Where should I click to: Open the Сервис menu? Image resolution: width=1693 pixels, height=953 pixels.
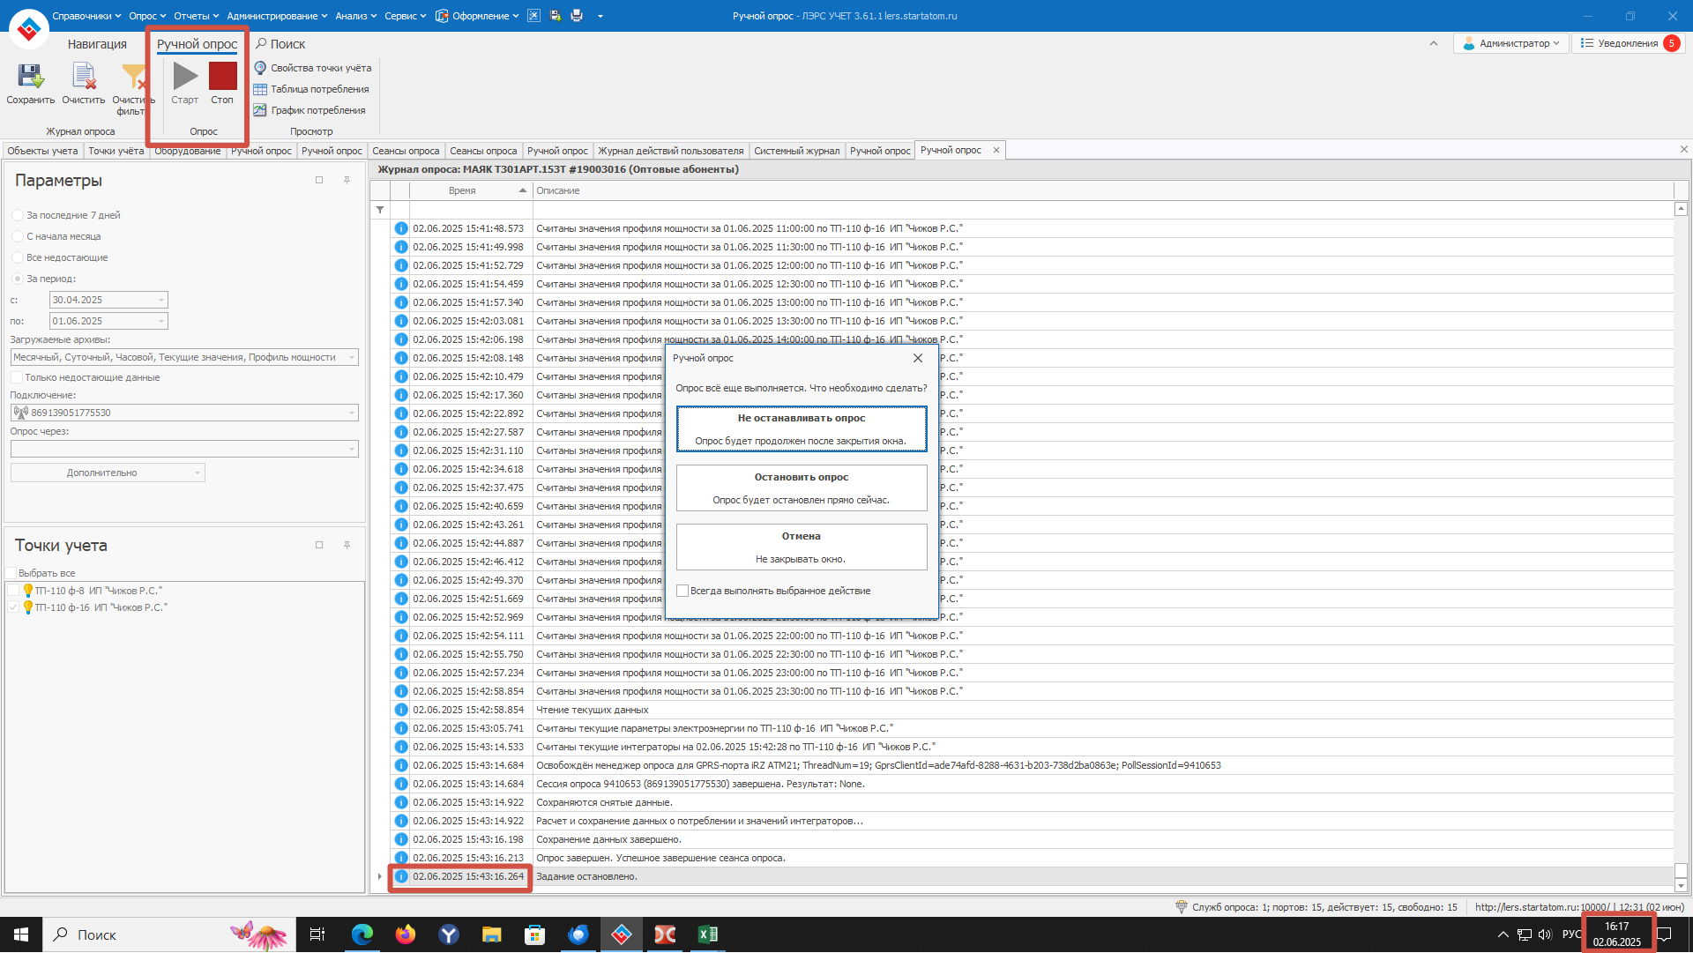point(405,16)
